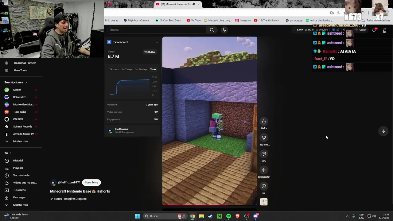Expand Suscripciones section arrow
Image resolution: width=393 pixels, height=221 pixels.
click(x=26, y=82)
